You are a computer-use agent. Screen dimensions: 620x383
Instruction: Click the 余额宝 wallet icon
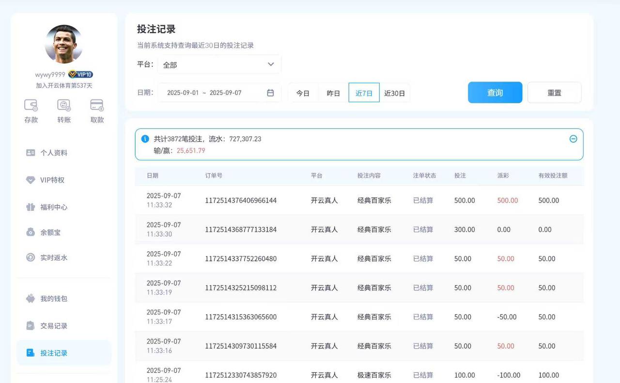(x=31, y=232)
